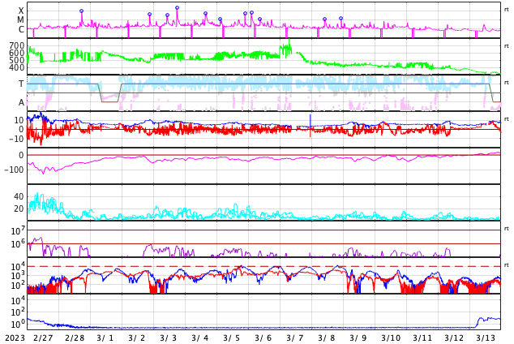Screen dimensions: 514x344
Task: Click the 3/ 7 date label
Action: point(294,338)
